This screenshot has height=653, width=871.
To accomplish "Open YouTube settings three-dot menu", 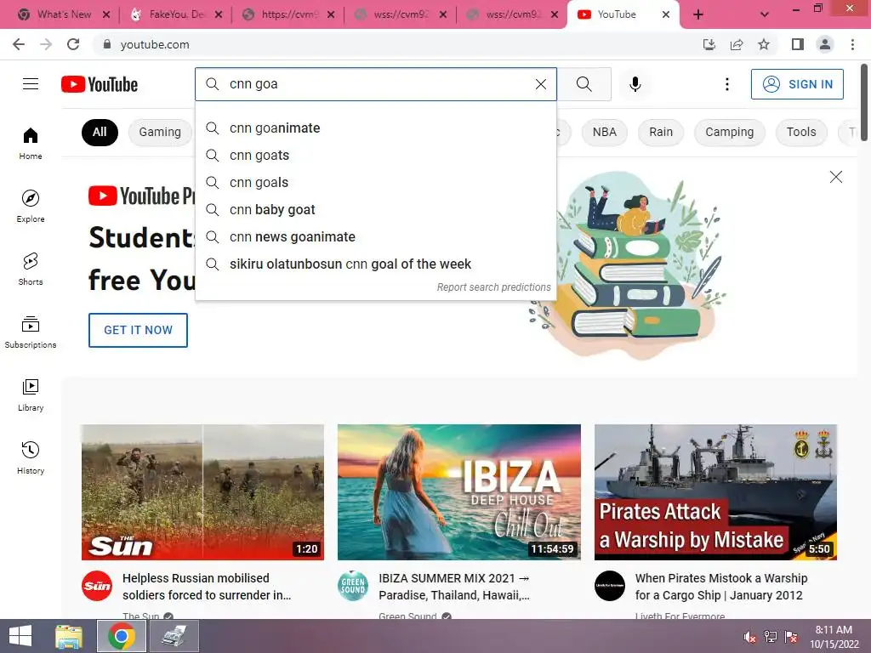I will 726,84.
